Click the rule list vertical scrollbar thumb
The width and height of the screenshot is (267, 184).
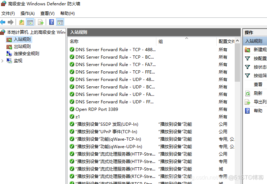click(x=237, y=63)
